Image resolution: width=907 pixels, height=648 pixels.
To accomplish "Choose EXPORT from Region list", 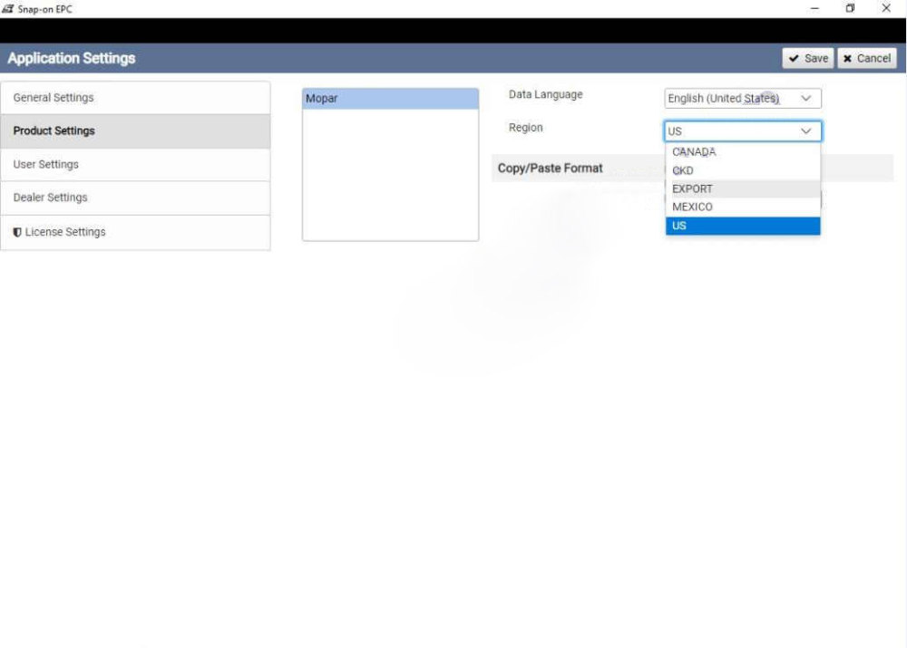I will [x=743, y=189].
